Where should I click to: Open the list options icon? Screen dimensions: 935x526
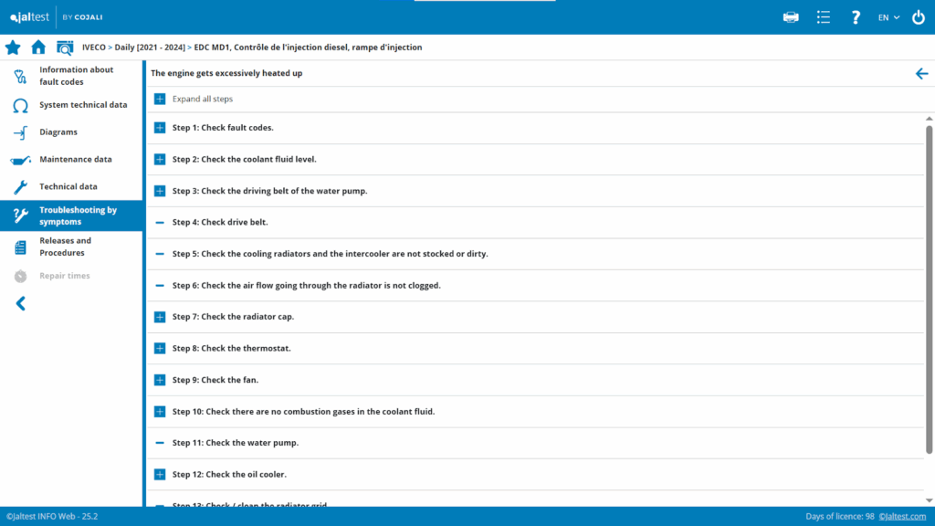point(824,17)
